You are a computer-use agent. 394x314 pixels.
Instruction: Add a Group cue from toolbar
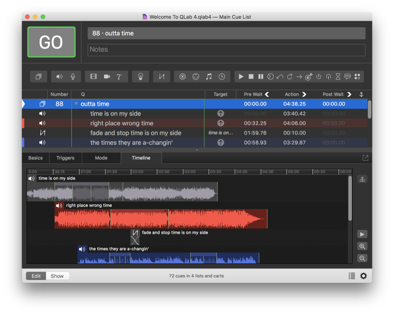point(39,77)
